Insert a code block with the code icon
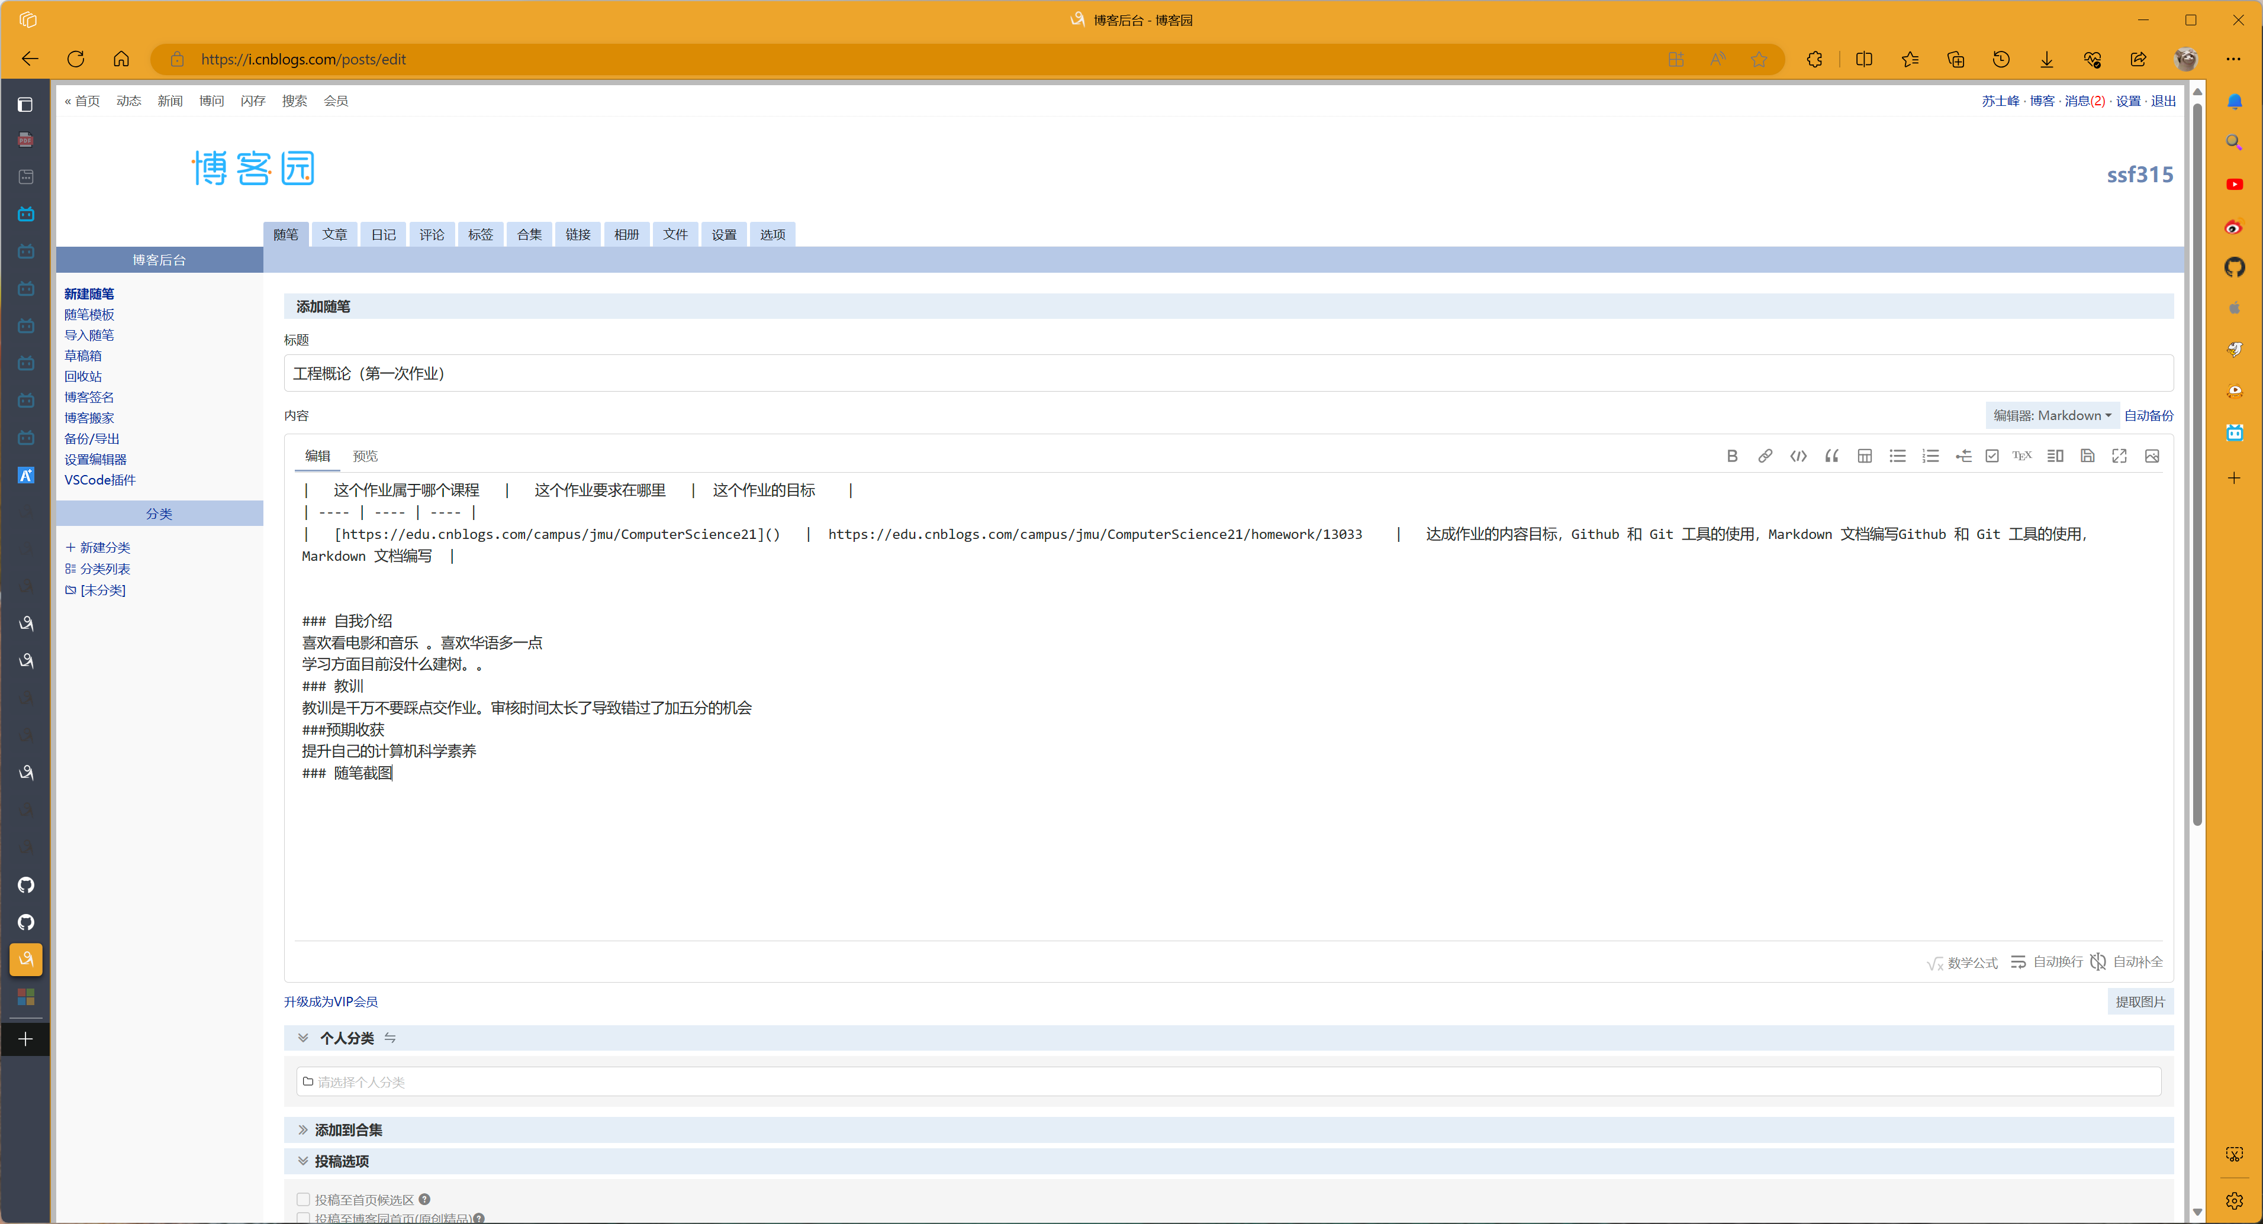 point(1797,456)
